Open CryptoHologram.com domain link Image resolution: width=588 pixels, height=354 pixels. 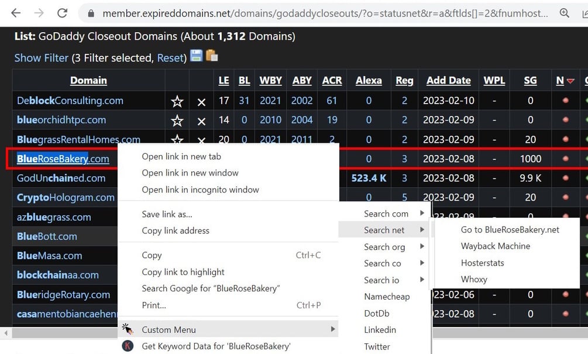coord(66,197)
